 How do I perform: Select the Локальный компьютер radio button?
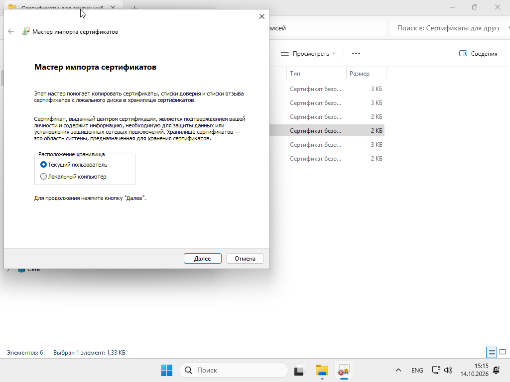43,177
